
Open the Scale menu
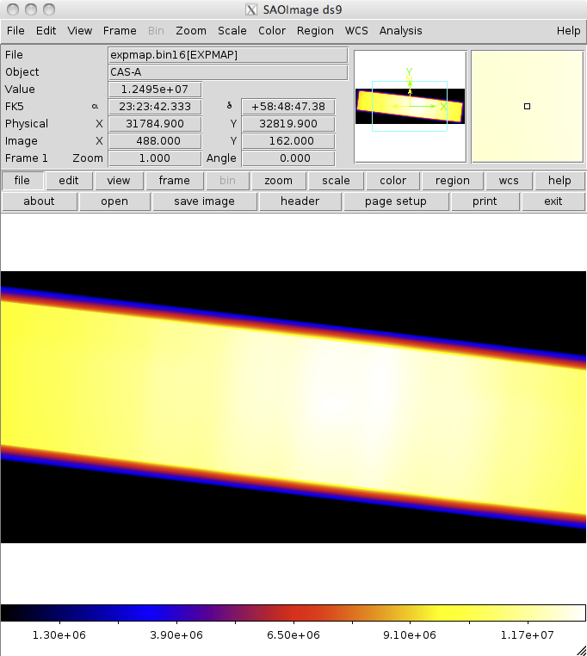[232, 30]
